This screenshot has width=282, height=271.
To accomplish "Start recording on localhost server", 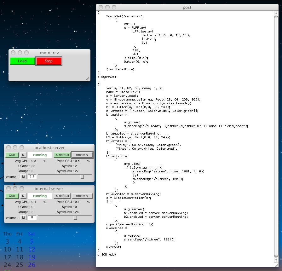I will [82, 155].
